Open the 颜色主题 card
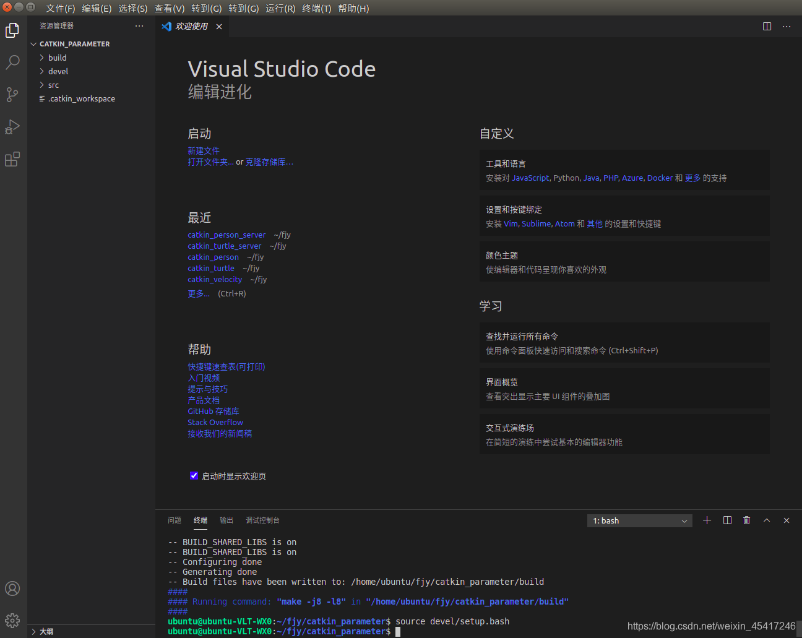Screen dimensions: 802x638 coord(624,262)
